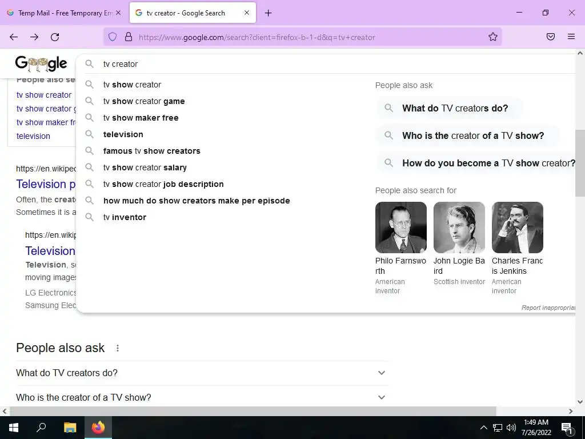Open the Firefox hamburger menu

[571, 37]
